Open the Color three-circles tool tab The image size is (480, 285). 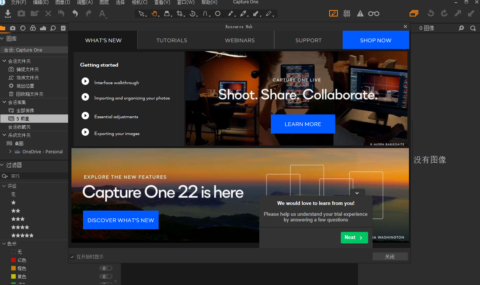(x=33, y=28)
